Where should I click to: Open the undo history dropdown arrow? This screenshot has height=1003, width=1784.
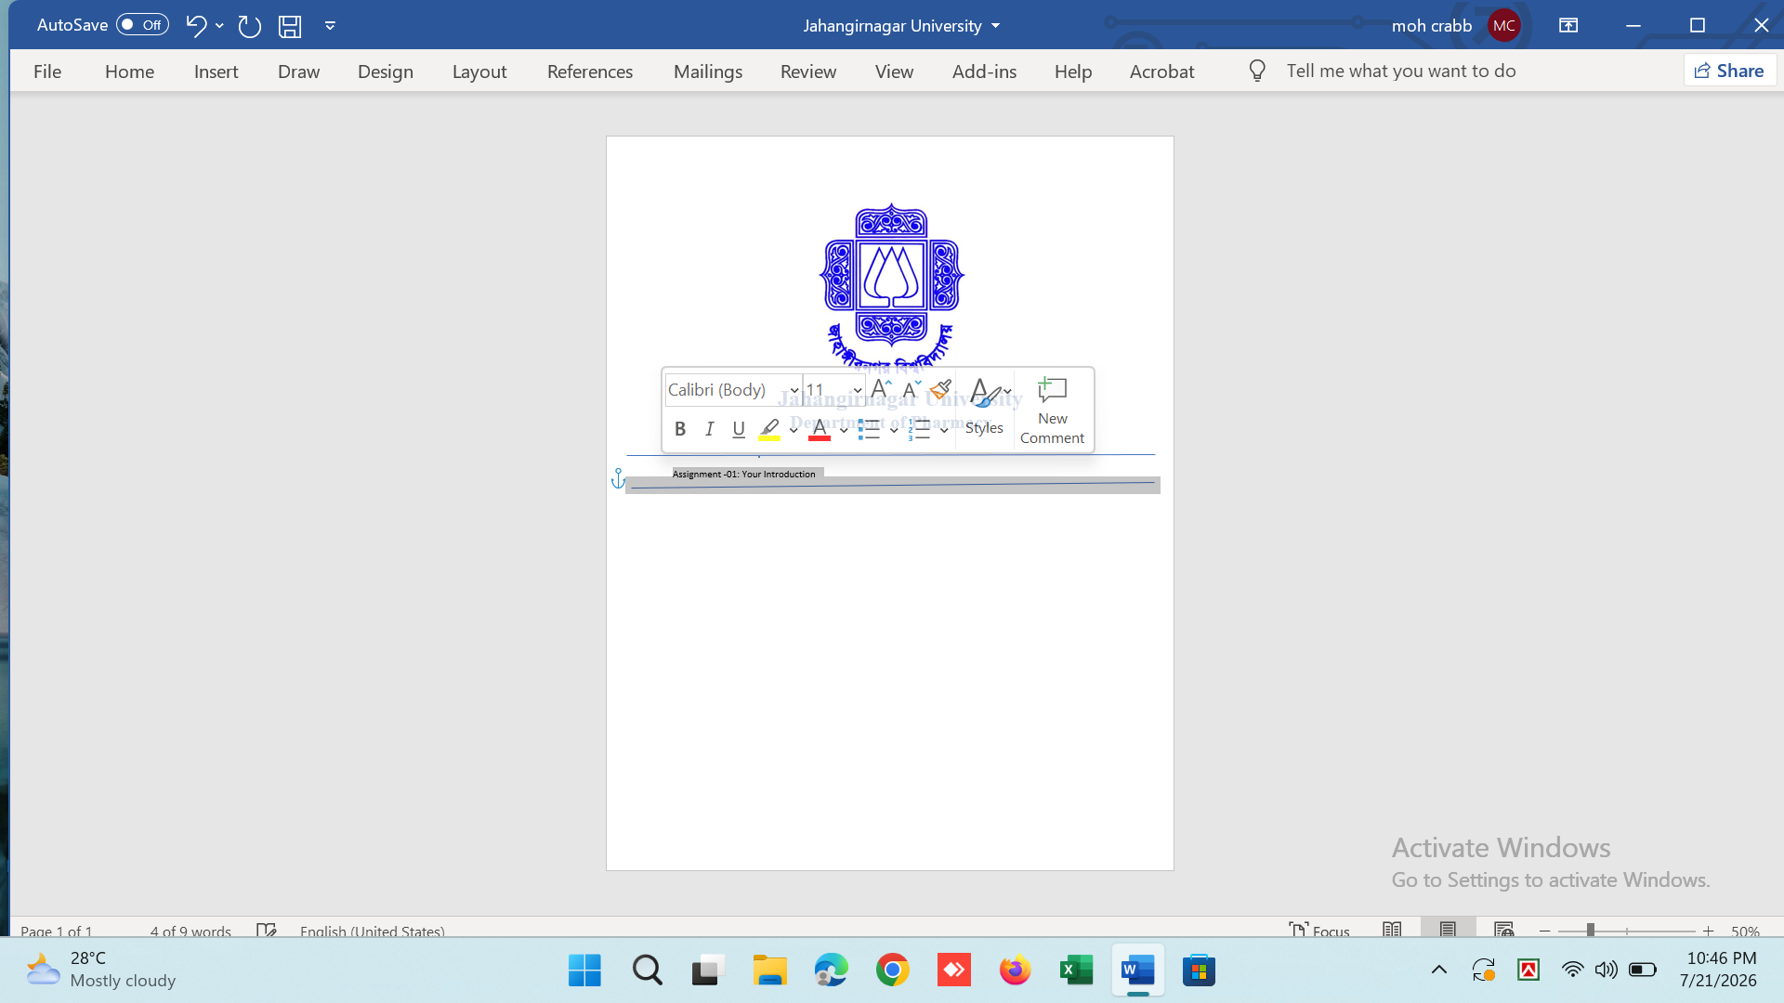point(219,25)
